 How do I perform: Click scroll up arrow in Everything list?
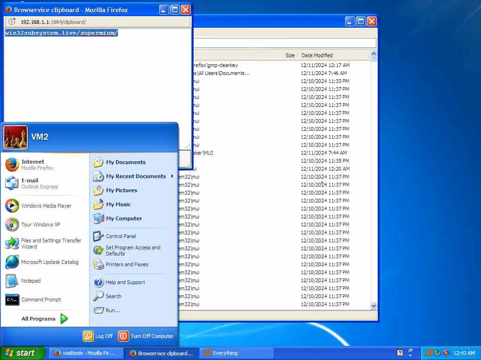point(373,54)
